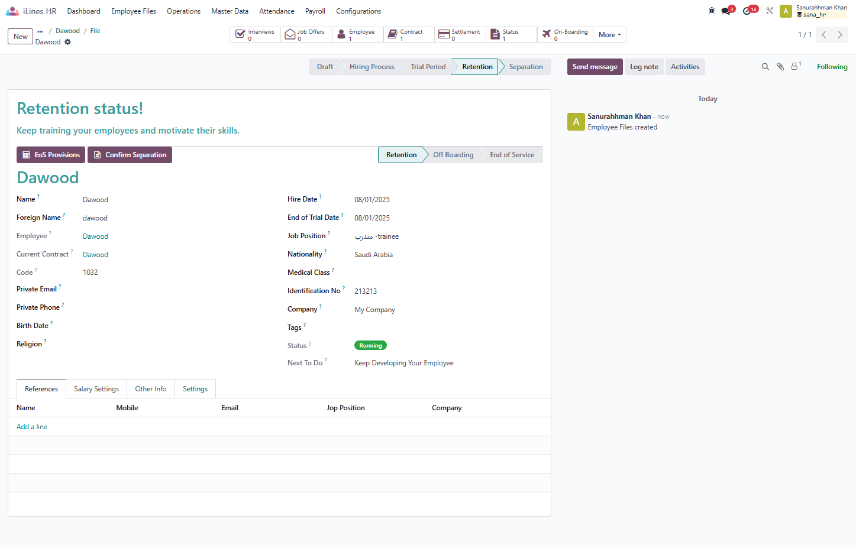The image size is (856, 545).
Task: Click the EoS Provisions button
Action: click(x=51, y=155)
